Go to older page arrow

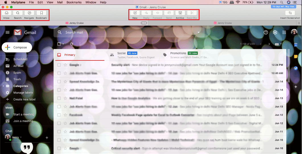coord(269,44)
